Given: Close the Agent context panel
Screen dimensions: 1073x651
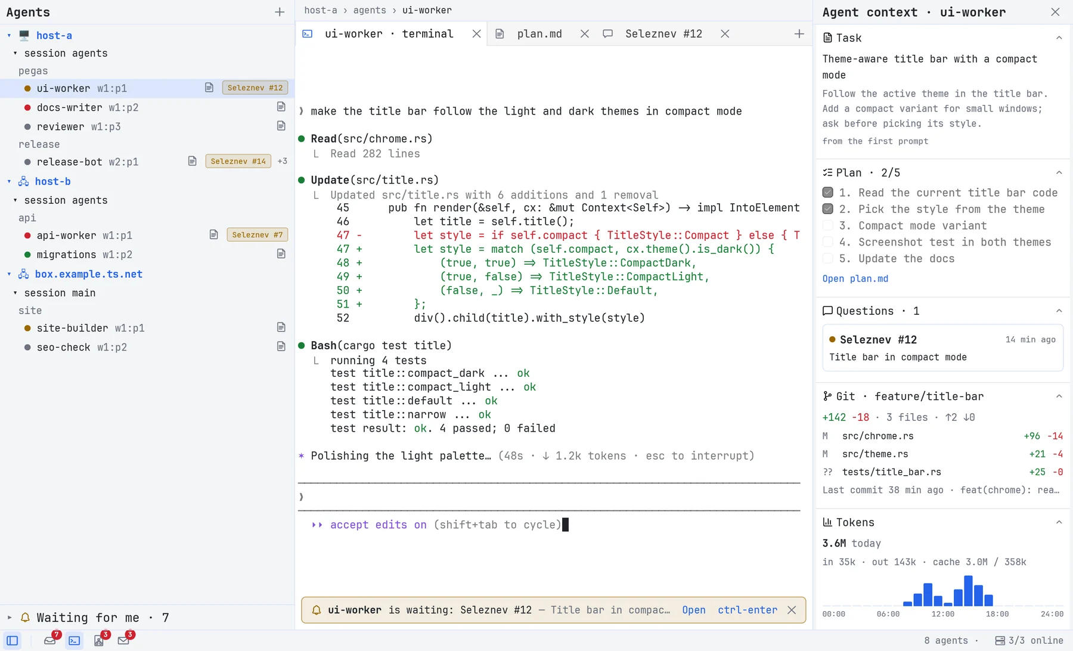Looking at the screenshot, I should click(1055, 12).
